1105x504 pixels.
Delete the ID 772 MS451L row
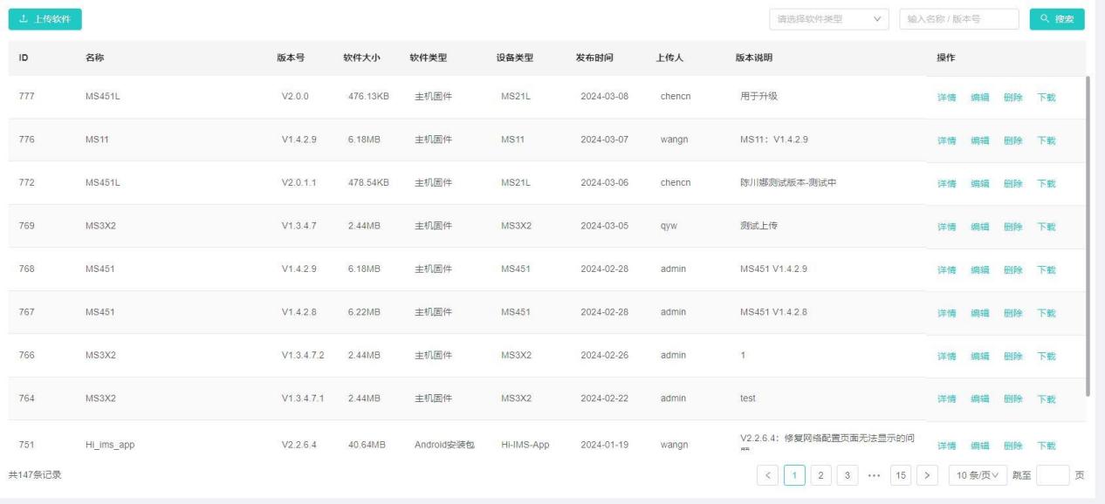tap(1012, 184)
